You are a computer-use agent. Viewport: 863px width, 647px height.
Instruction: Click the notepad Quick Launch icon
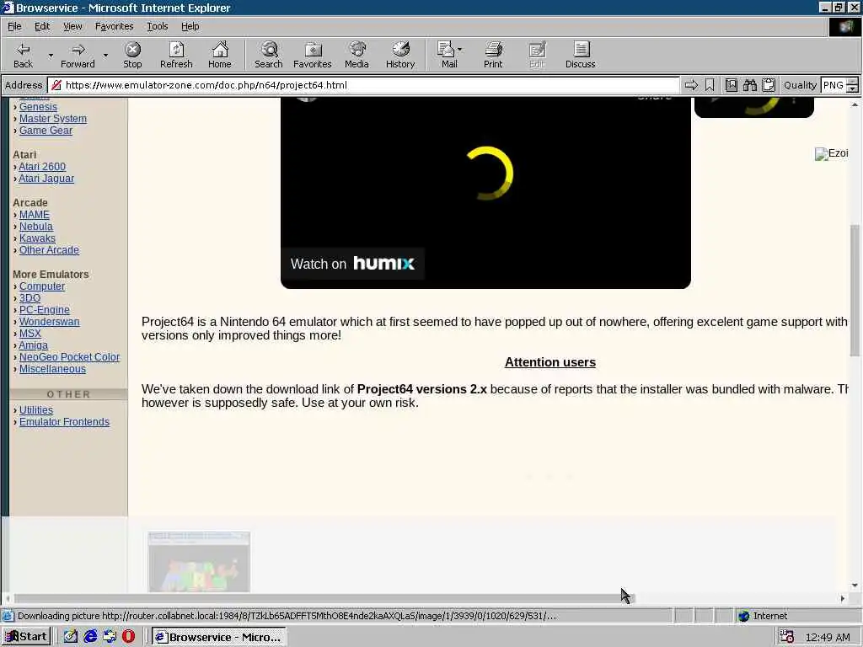point(71,637)
